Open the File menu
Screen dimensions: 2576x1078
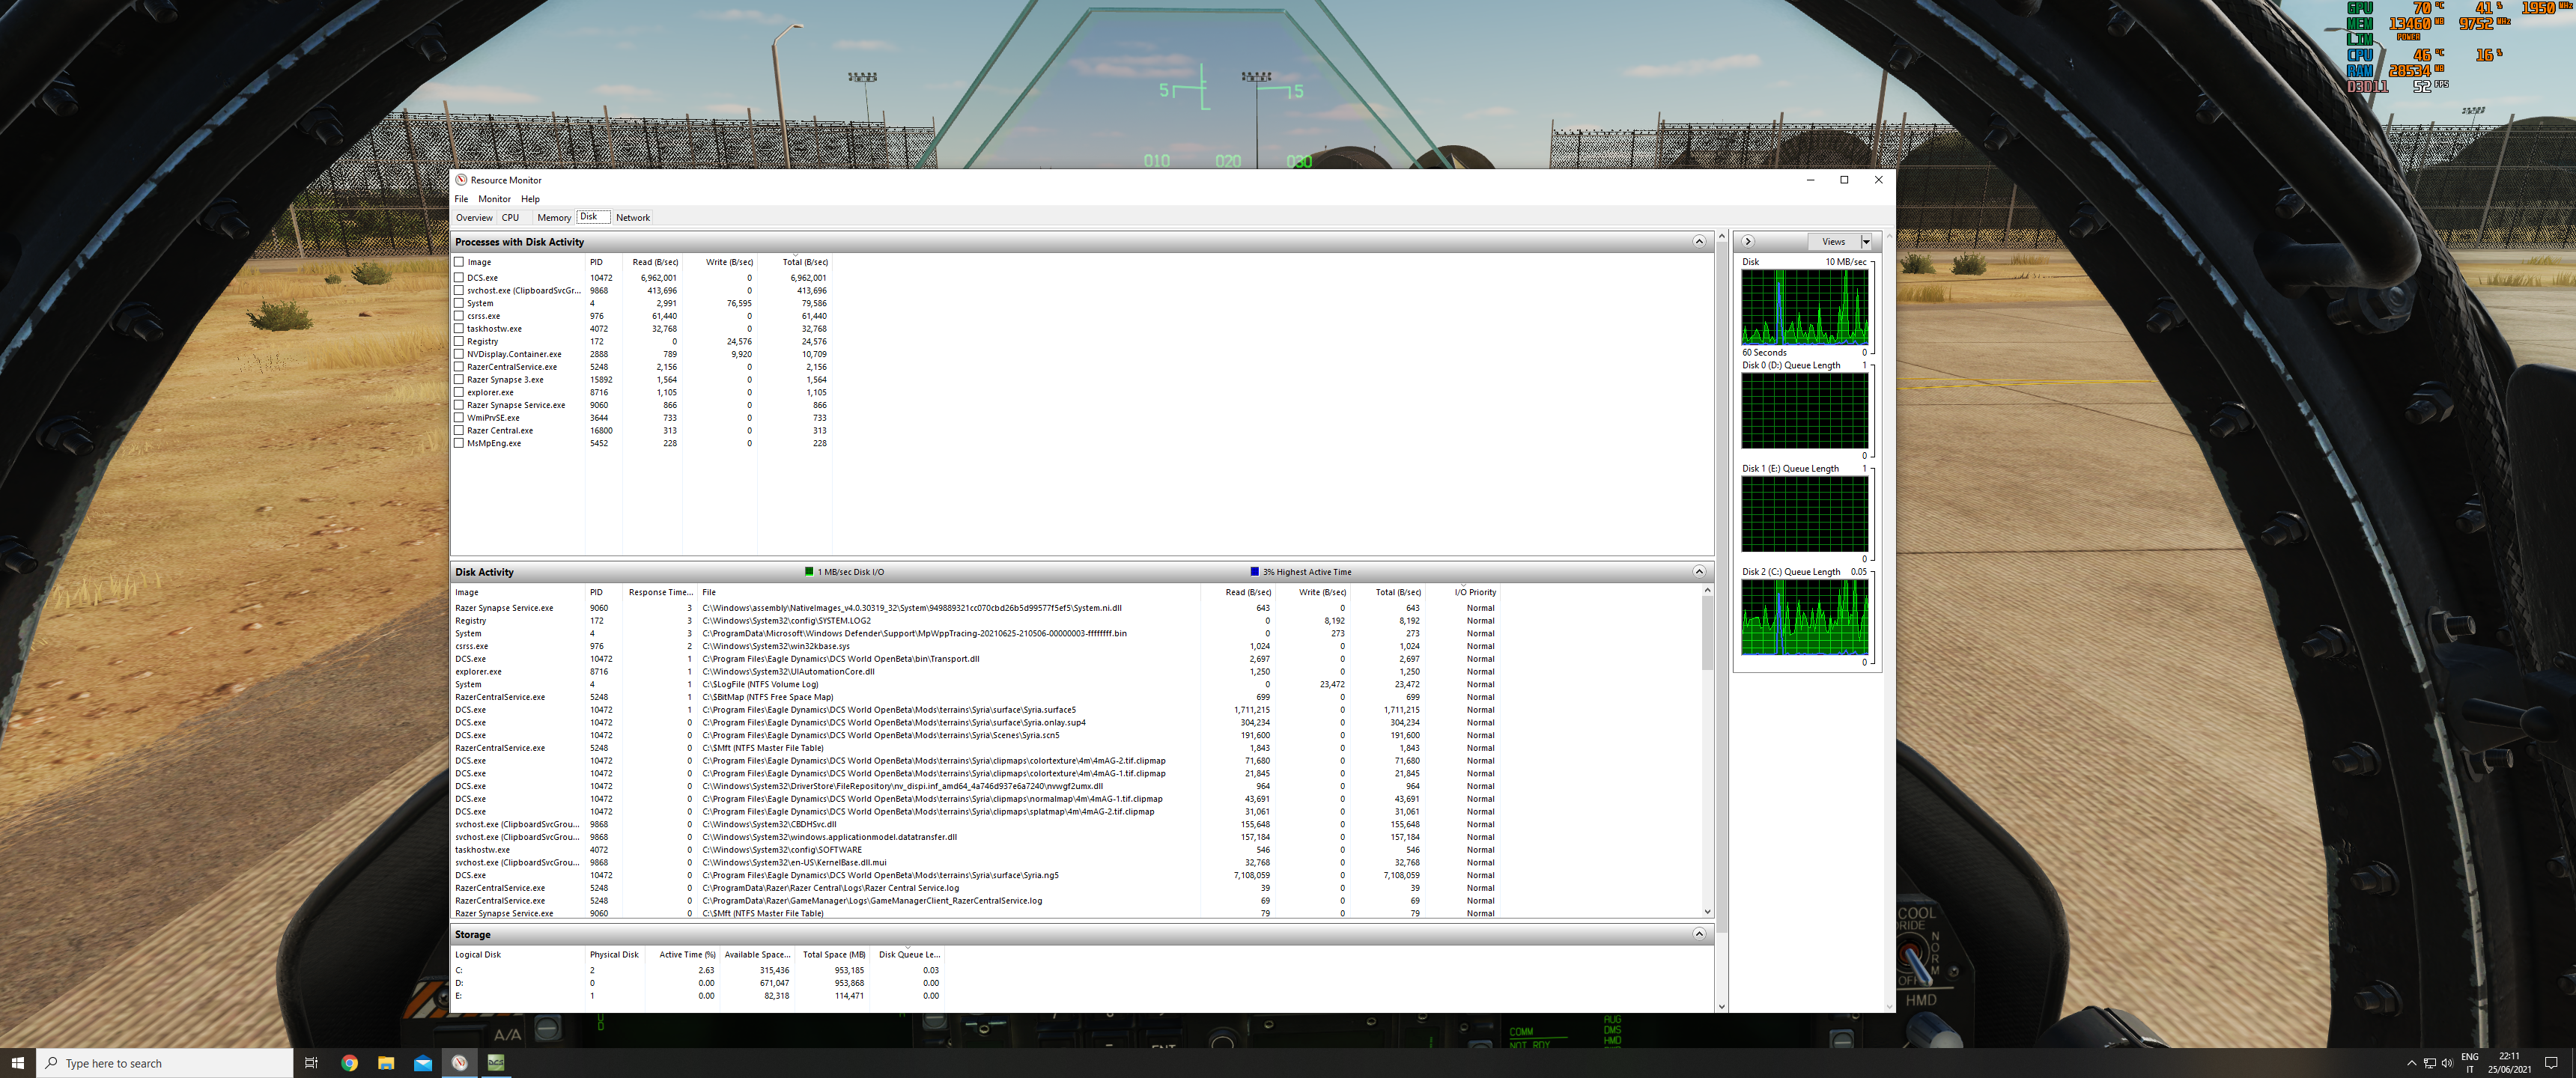461,199
